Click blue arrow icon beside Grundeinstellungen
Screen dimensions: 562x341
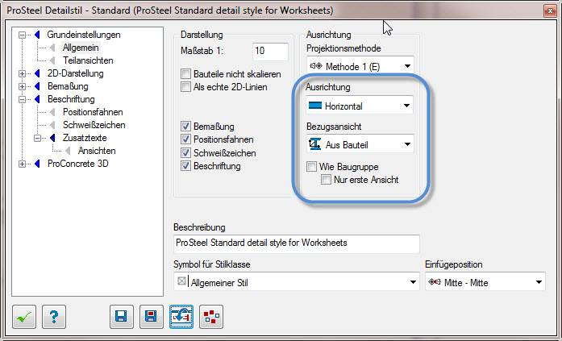coord(37,35)
